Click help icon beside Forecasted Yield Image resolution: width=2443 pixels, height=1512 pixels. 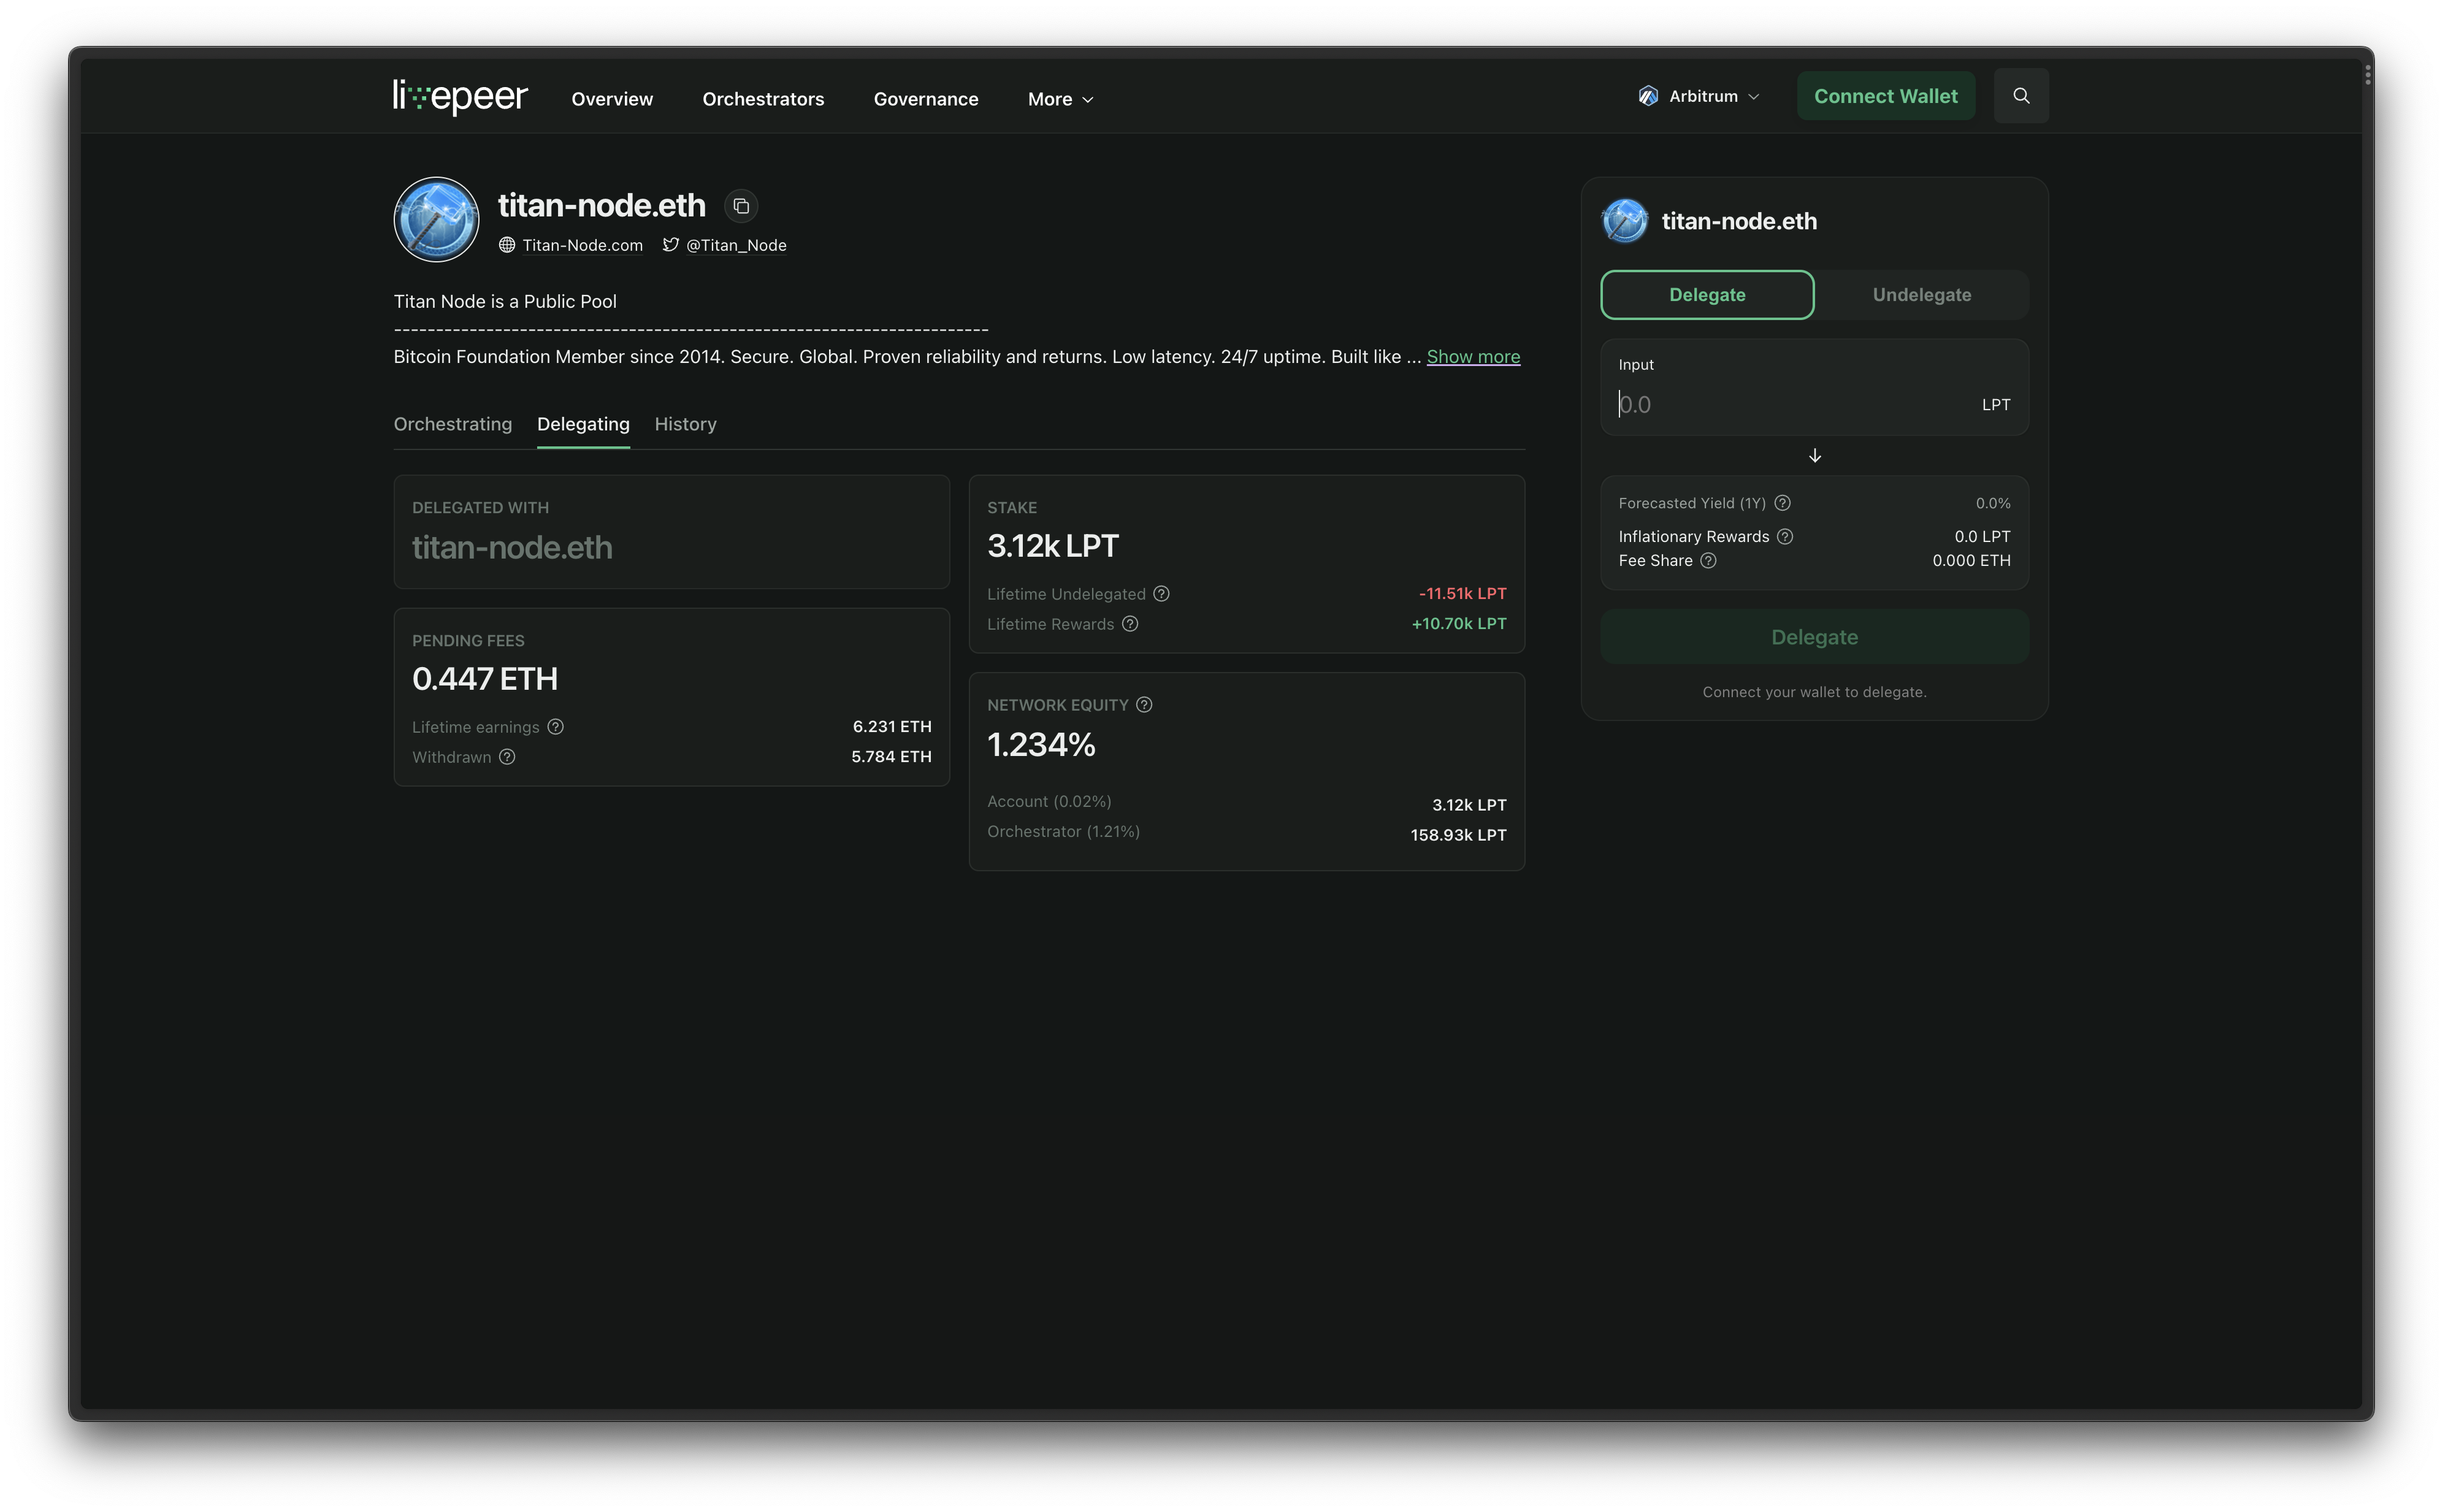pos(1782,503)
